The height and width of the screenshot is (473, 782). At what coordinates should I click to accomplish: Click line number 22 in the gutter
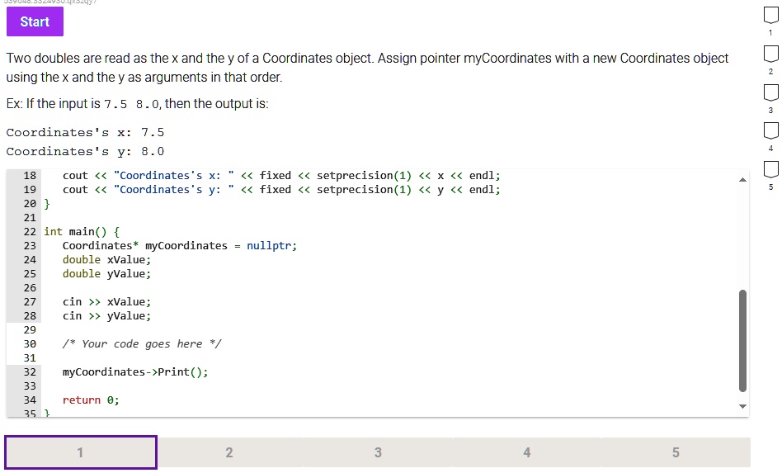pos(30,231)
